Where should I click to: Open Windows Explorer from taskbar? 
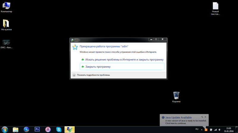(15, 129)
